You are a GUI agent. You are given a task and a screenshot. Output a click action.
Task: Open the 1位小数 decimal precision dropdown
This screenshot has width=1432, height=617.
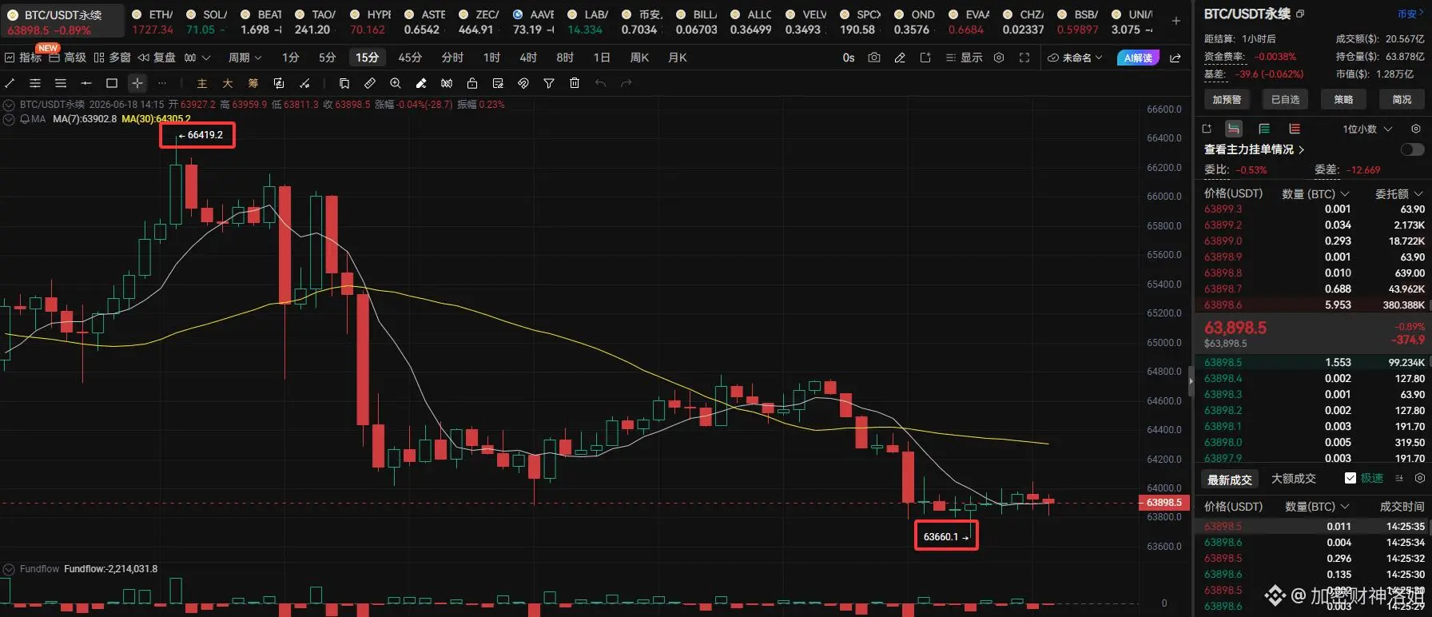click(x=1367, y=129)
